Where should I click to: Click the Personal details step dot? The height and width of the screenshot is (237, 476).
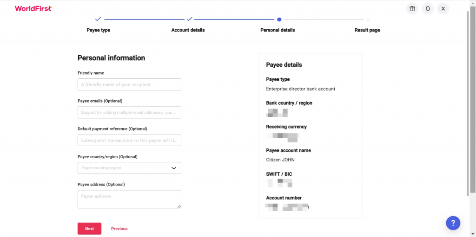279,19
